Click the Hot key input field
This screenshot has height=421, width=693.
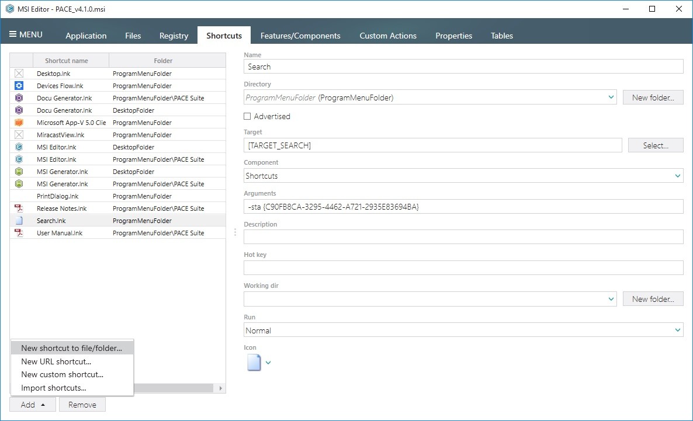pos(463,267)
